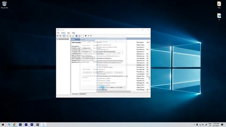This screenshot has width=226, height=127.
Task: Click the Stop Service square icon
Action: pos(85,36)
